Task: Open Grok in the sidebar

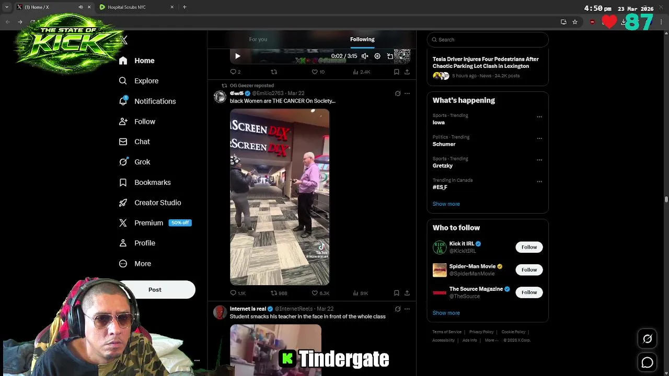Action: 134,162
